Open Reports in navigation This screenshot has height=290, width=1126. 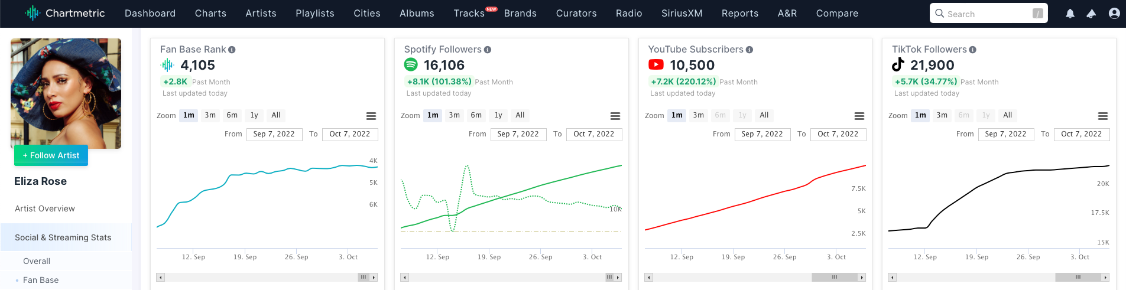click(x=740, y=13)
